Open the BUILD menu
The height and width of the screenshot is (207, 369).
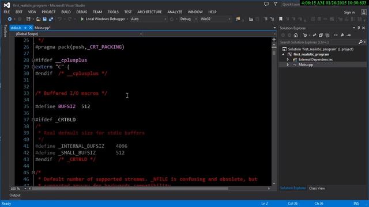(66, 12)
